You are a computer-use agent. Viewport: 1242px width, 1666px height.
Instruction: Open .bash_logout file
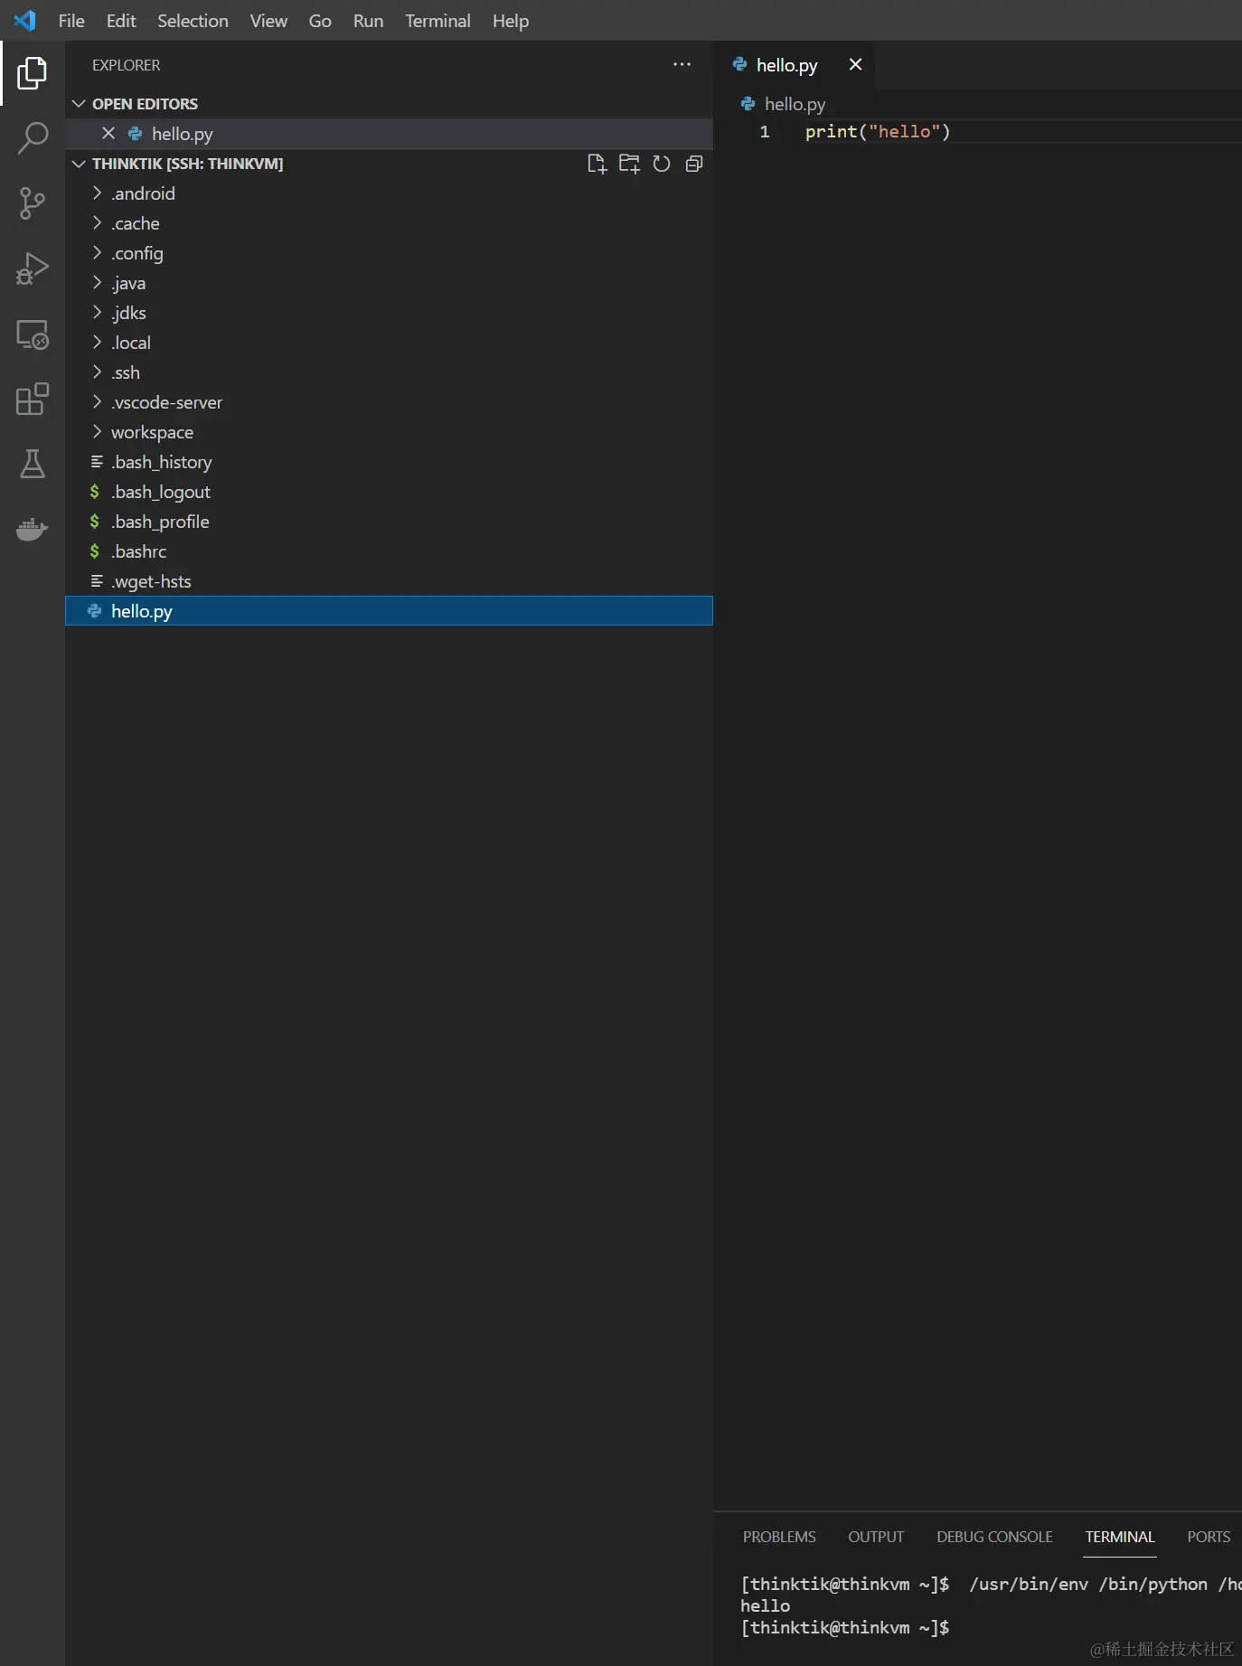tap(389, 492)
